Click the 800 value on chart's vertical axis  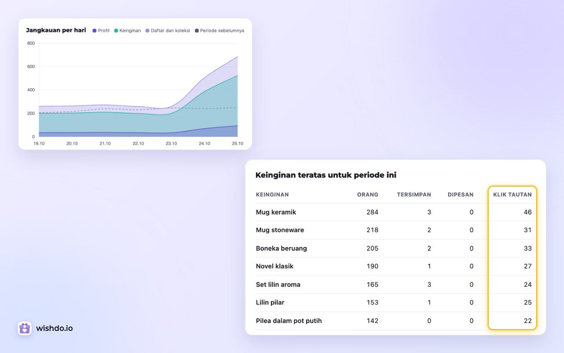[x=31, y=43]
